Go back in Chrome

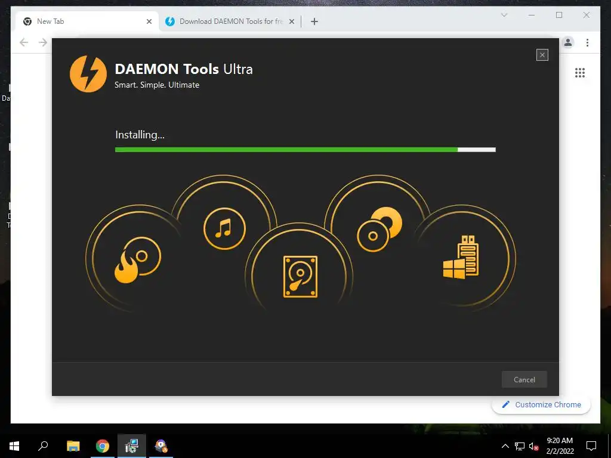[x=24, y=42]
